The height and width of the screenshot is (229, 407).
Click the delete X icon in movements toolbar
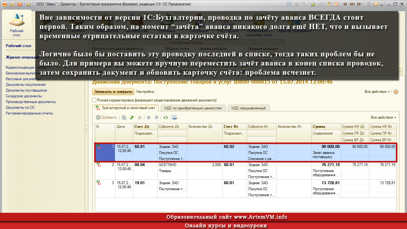[140, 117]
